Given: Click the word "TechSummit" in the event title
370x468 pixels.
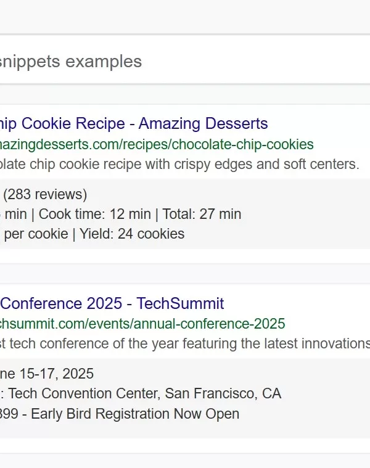Looking at the screenshot, I should (180, 303).
